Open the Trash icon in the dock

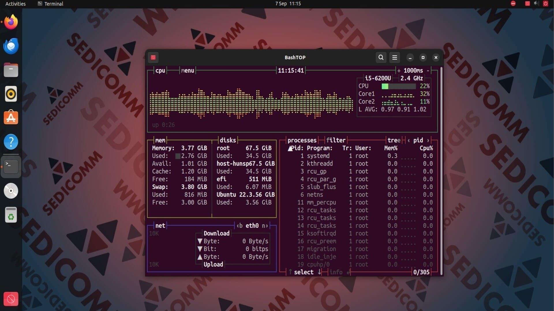point(11,215)
